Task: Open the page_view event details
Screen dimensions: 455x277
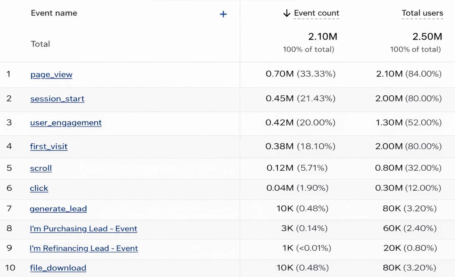Action: 51,75
